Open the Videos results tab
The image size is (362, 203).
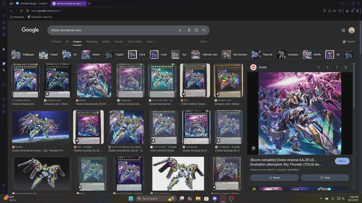[106, 41]
